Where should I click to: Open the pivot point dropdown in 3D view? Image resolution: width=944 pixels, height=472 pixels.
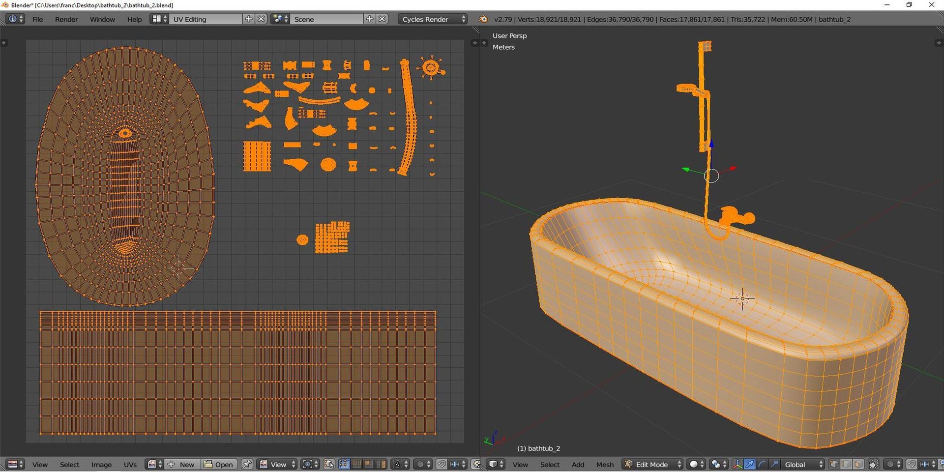coord(719,464)
